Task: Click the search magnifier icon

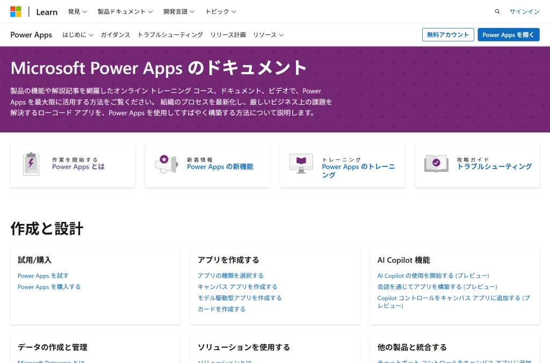Action: (x=497, y=12)
